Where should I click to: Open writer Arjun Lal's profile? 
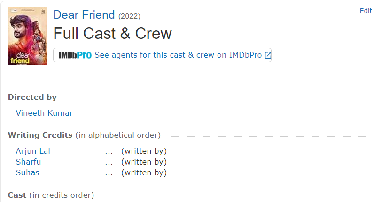pos(33,151)
